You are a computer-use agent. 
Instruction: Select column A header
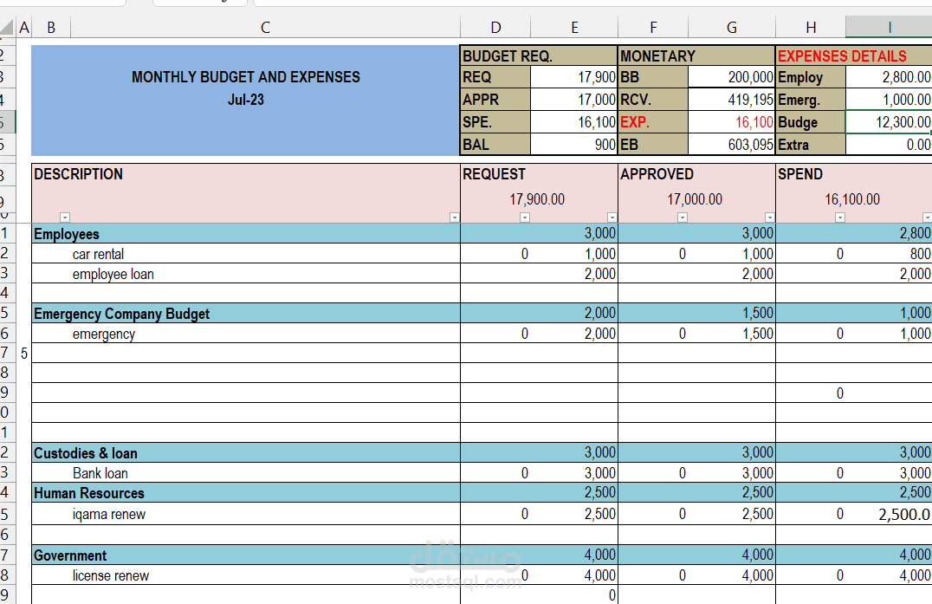[23, 28]
